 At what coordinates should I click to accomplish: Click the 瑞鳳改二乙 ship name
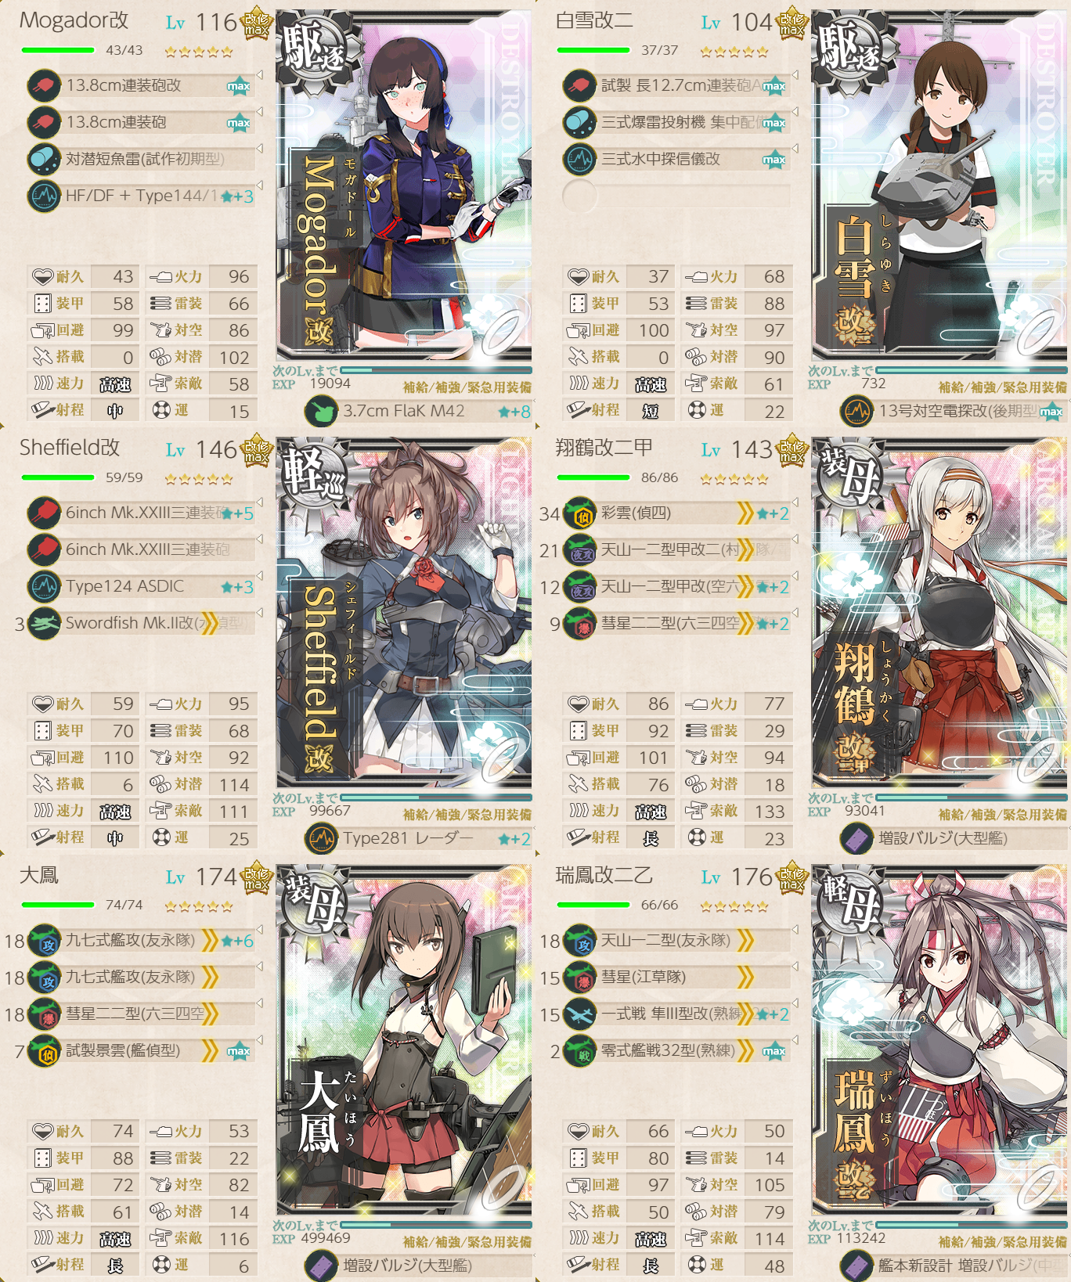(604, 875)
